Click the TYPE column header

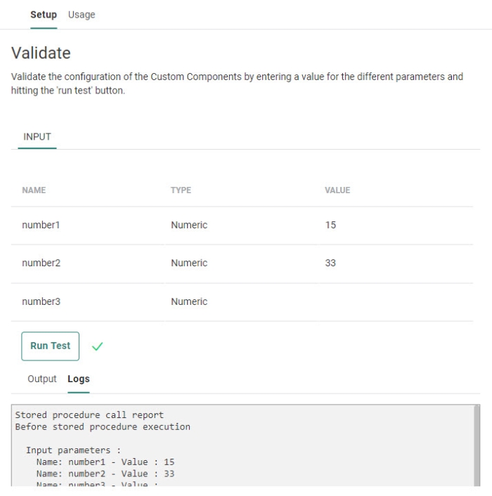pos(181,190)
